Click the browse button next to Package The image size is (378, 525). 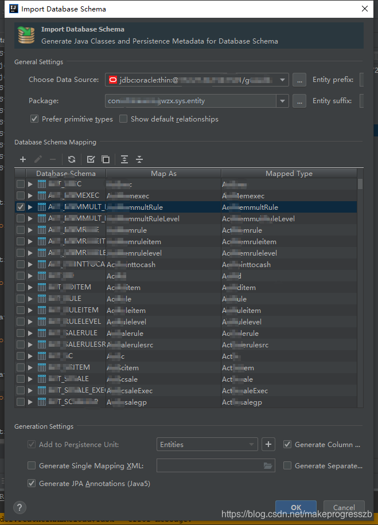(299, 101)
